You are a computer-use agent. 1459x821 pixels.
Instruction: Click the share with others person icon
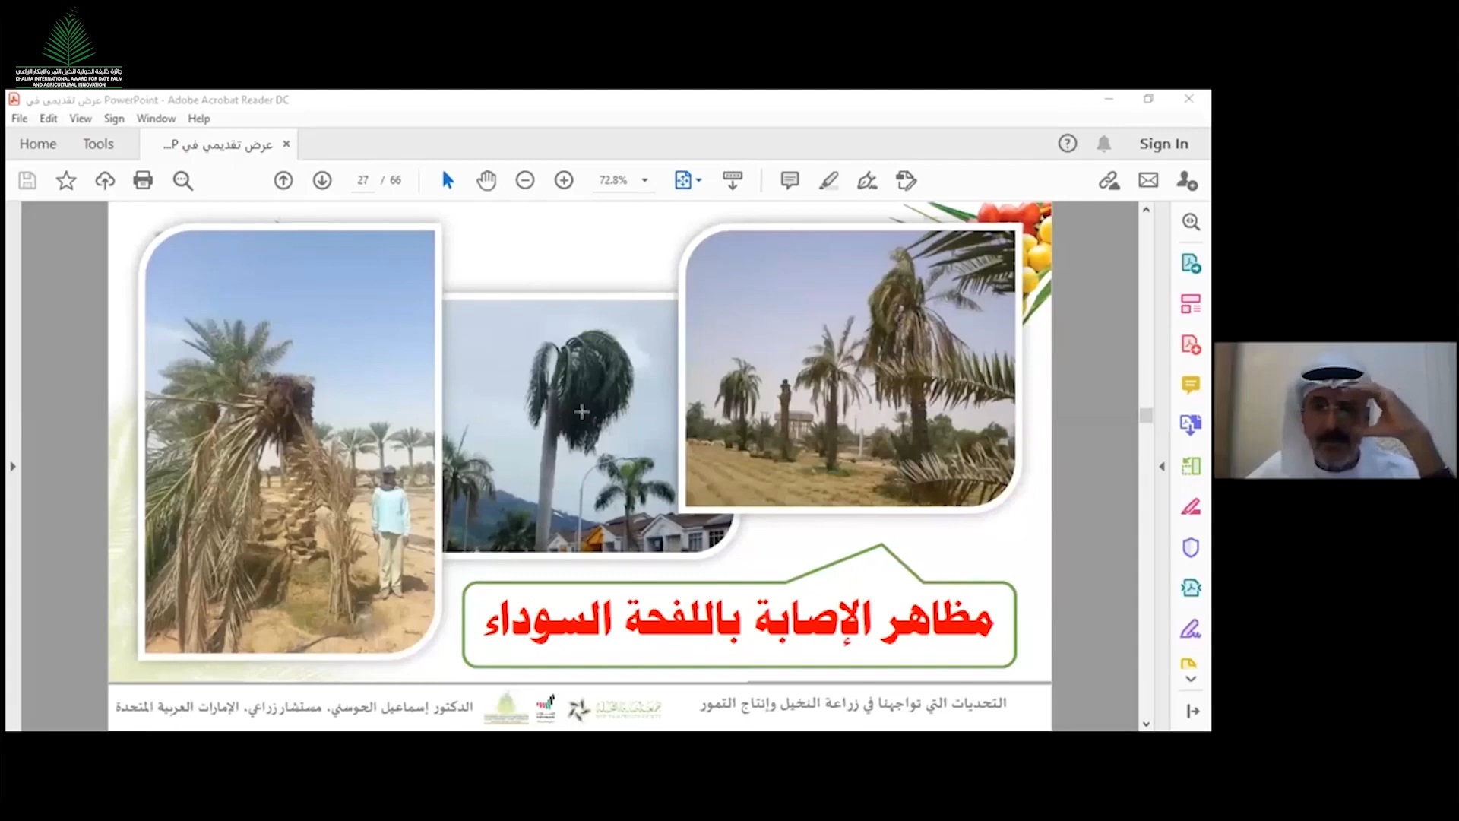point(1187,180)
